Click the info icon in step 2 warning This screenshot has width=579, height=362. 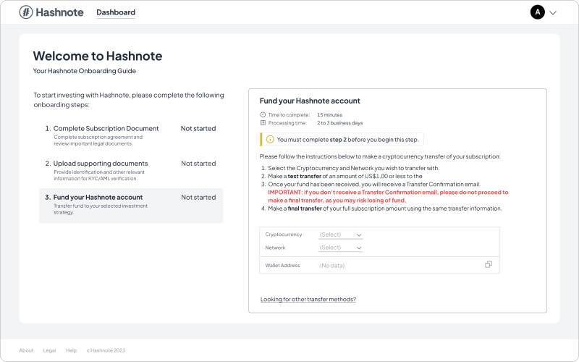click(270, 139)
